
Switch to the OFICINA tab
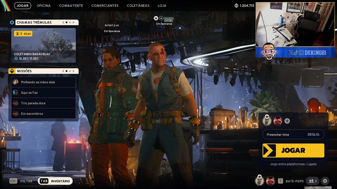coord(44,6)
